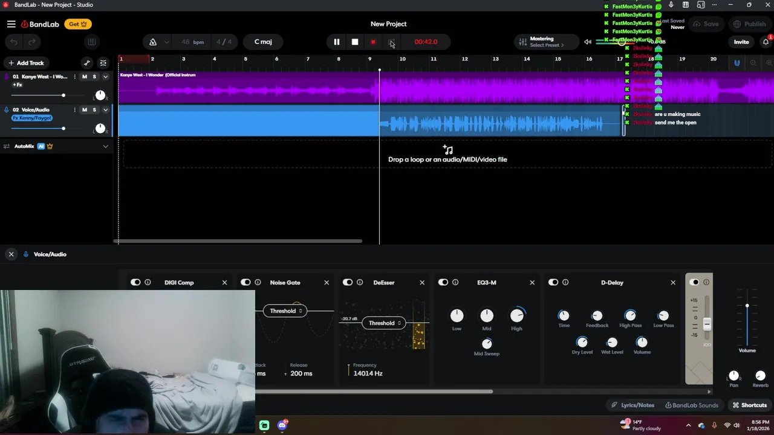Open Lyrics/Notes

click(x=633, y=405)
